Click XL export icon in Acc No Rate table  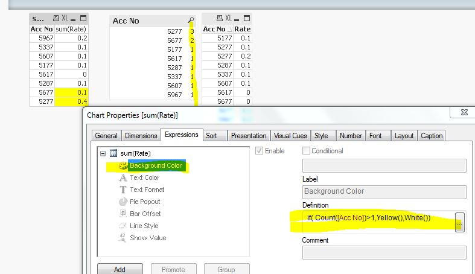[228, 19]
